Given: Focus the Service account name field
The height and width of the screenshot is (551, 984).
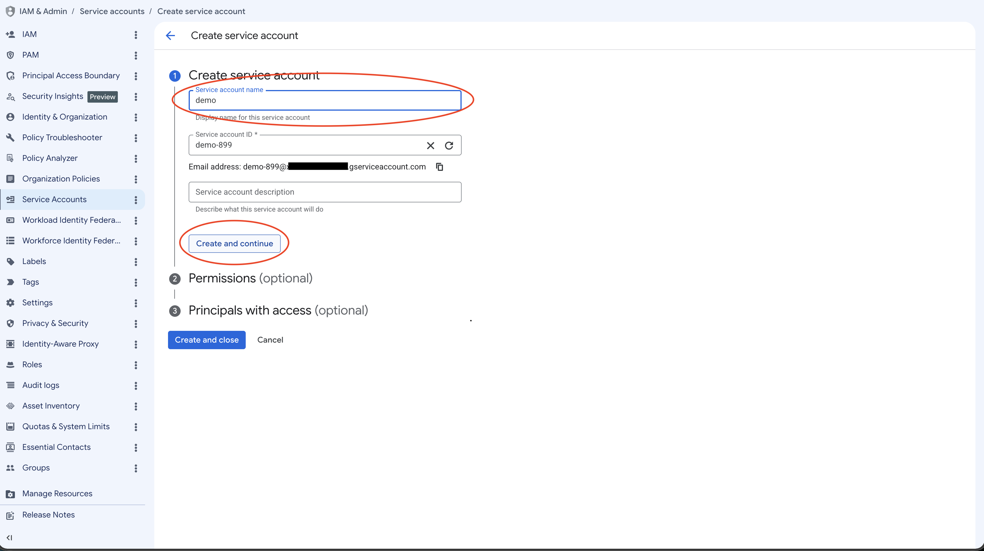Looking at the screenshot, I should [325, 100].
